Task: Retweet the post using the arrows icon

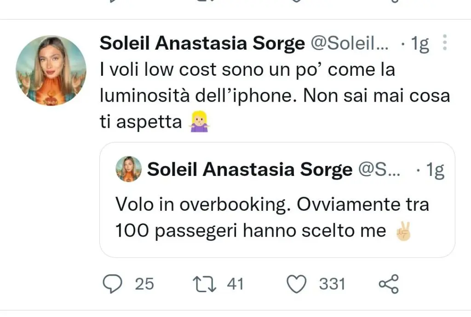Action: click(204, 284)
